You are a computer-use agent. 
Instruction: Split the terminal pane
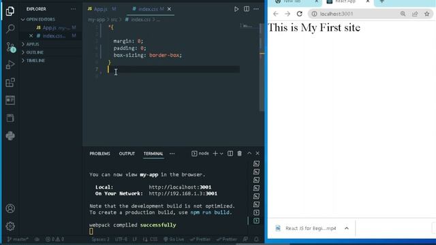pyautogui.click(x=230, y=153)
